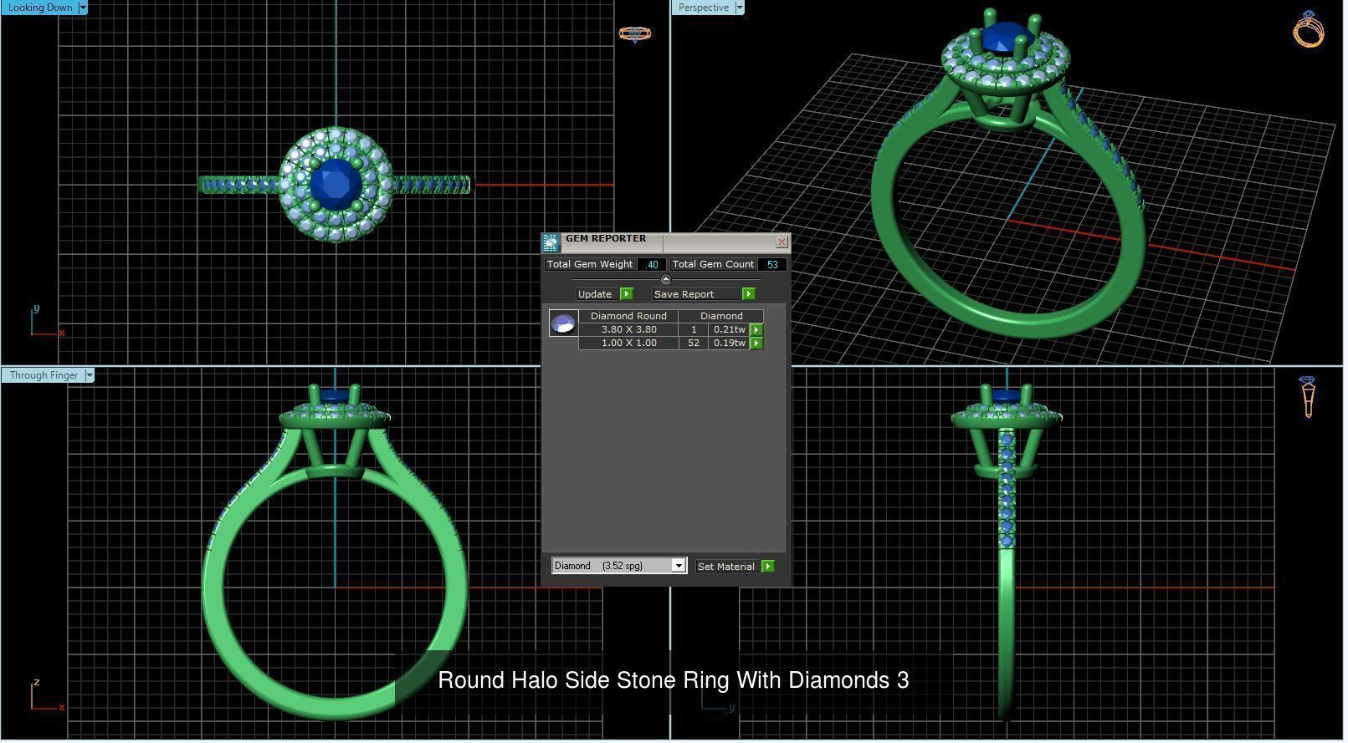1348x743 pixels.
Task: Click the Update button
Action: click(x=597, y=294)
